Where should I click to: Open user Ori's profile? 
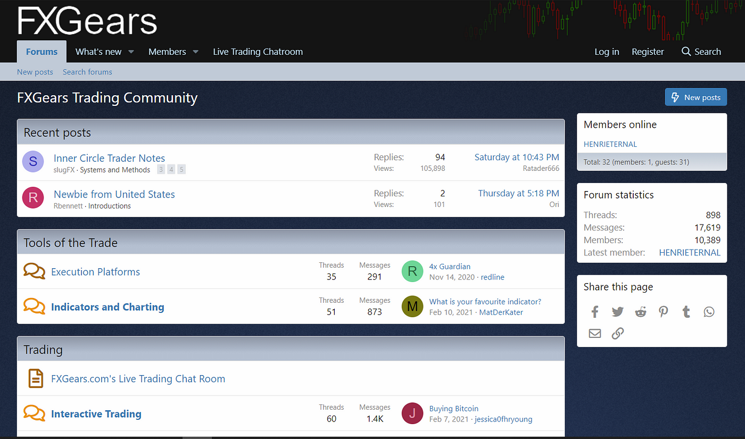pyautogui.click(x=554, y=205)
